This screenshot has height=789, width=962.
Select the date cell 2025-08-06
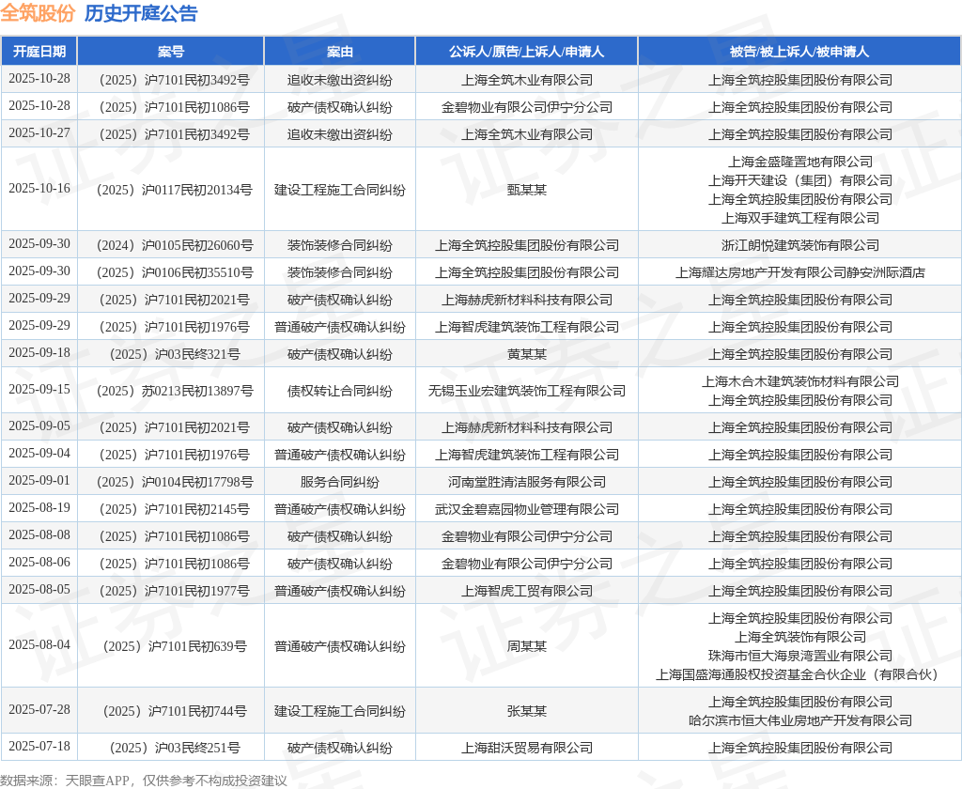39,562
